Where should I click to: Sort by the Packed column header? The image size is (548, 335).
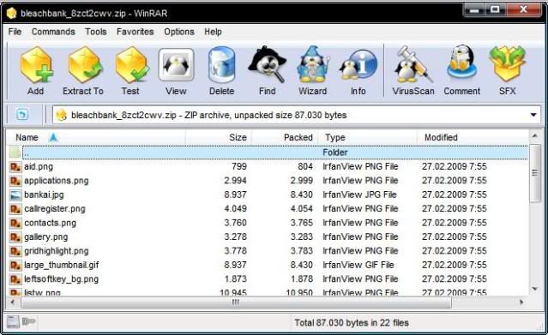click(285, 137)
